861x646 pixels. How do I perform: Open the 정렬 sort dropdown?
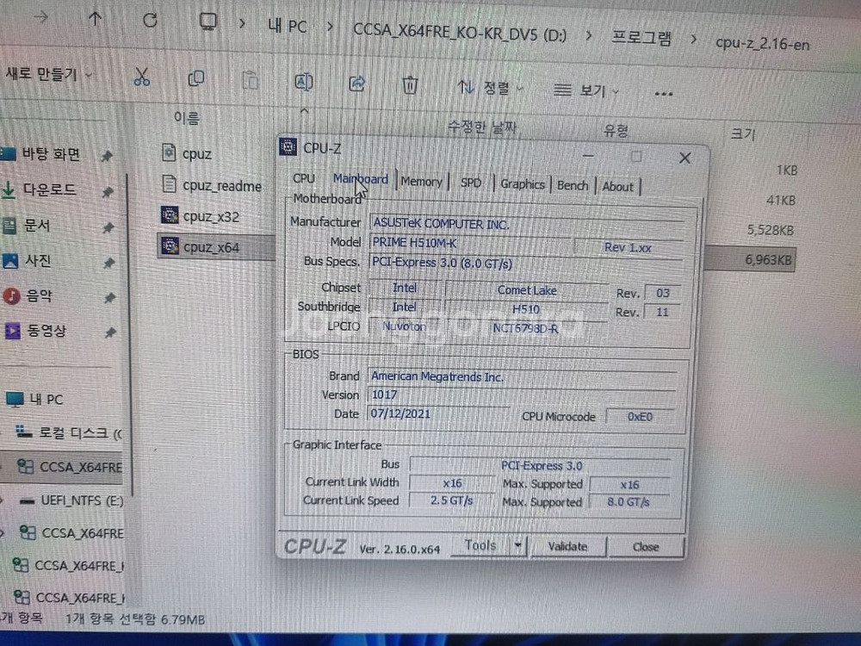(491, 88)
